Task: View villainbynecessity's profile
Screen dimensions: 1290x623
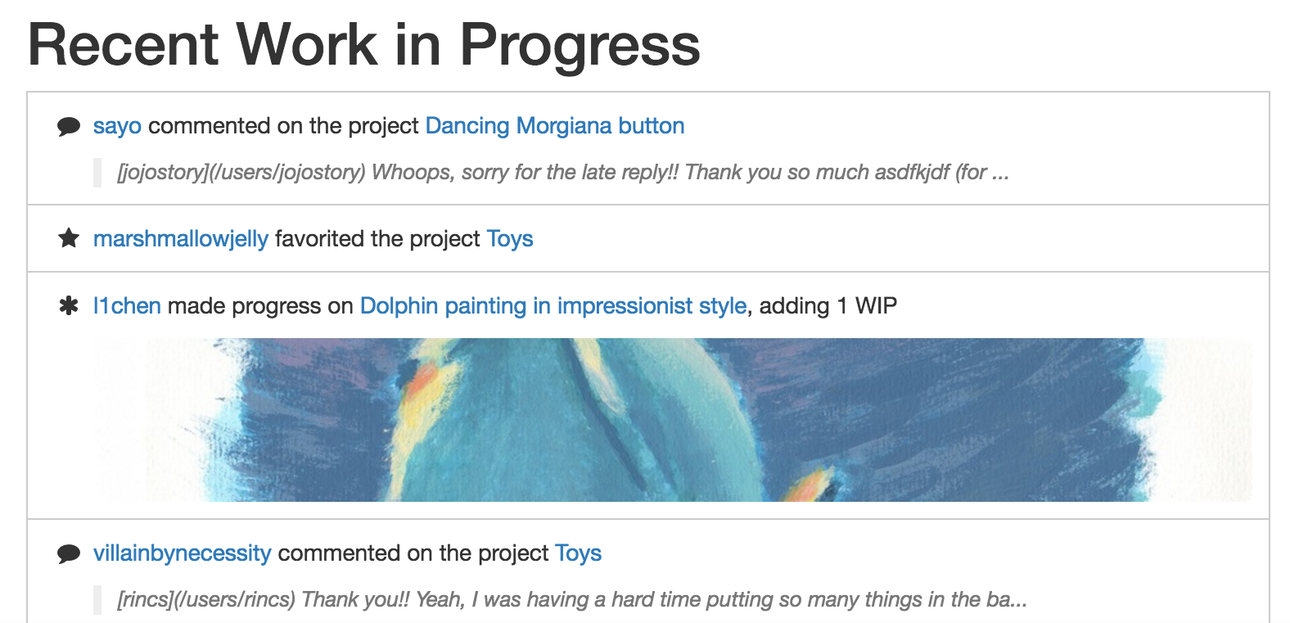Action: click(182, 553)
